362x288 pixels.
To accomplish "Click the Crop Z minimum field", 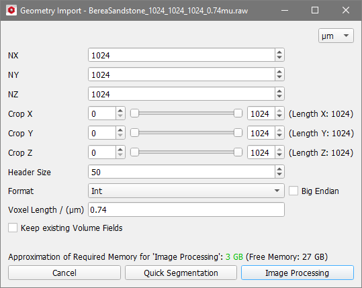I will [102, 152].
